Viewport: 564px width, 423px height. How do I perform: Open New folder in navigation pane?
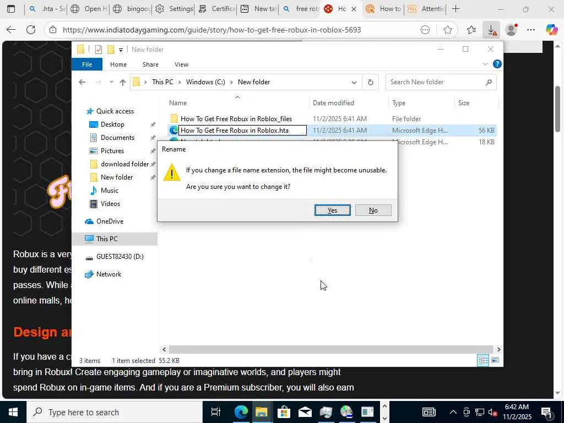pos(117,177)
